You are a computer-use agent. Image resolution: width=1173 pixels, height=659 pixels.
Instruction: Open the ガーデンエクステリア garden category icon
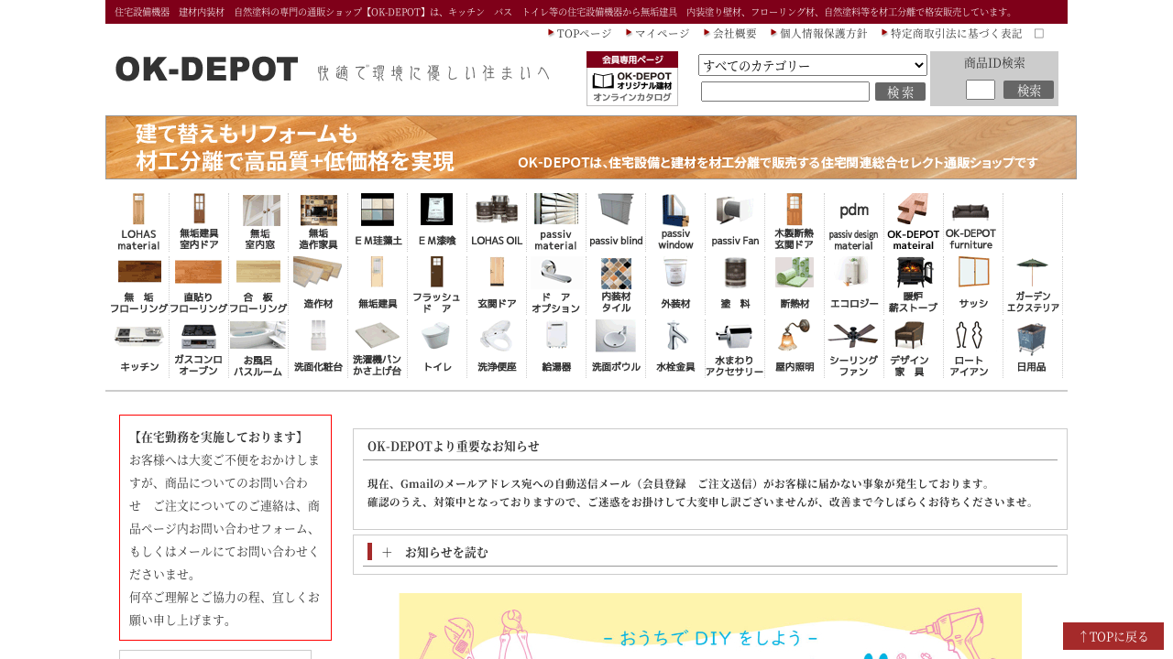1033,286
